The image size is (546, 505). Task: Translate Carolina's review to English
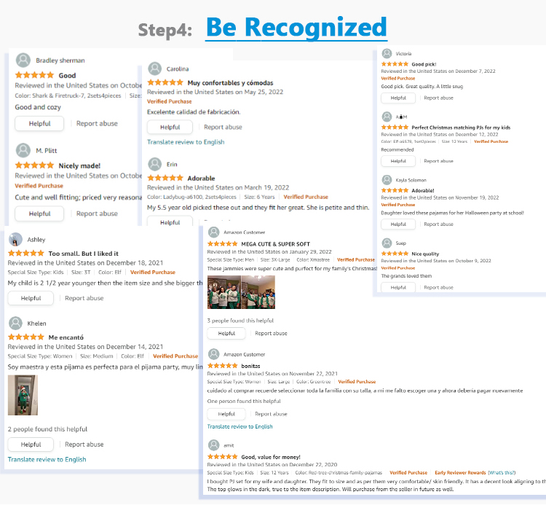coord(186,142)
